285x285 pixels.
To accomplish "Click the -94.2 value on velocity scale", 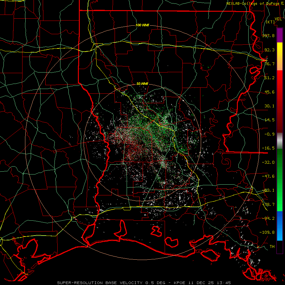I will 268,218.
